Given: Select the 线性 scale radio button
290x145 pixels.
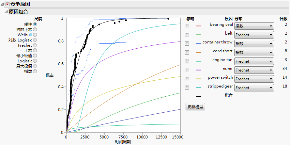Looking at the screenshot, I should 35,24.
